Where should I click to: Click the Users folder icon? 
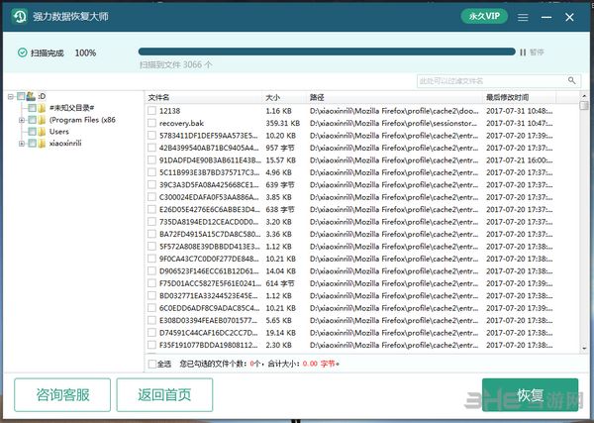[x=42, y=132]
